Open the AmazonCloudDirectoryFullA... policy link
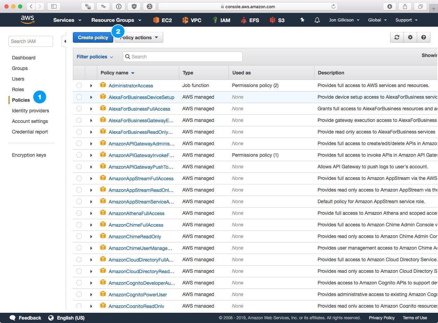 coord(141,260)
